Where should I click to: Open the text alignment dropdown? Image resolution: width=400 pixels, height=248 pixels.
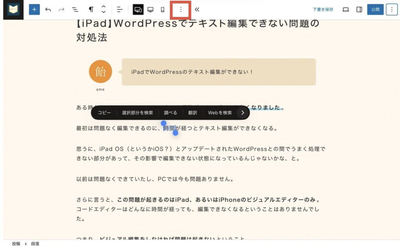[x=120, y=10]
